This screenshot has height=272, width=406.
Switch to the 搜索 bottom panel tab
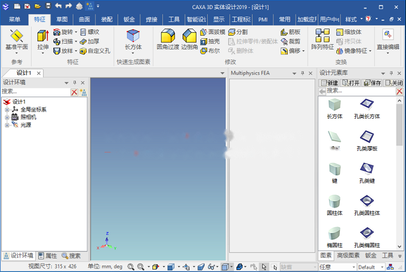[x=71, y=256]
